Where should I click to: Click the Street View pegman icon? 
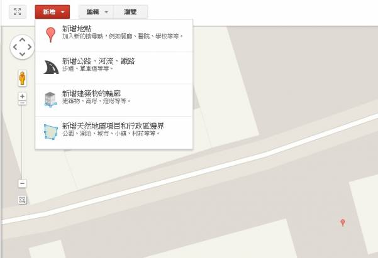tap(22, 78)
